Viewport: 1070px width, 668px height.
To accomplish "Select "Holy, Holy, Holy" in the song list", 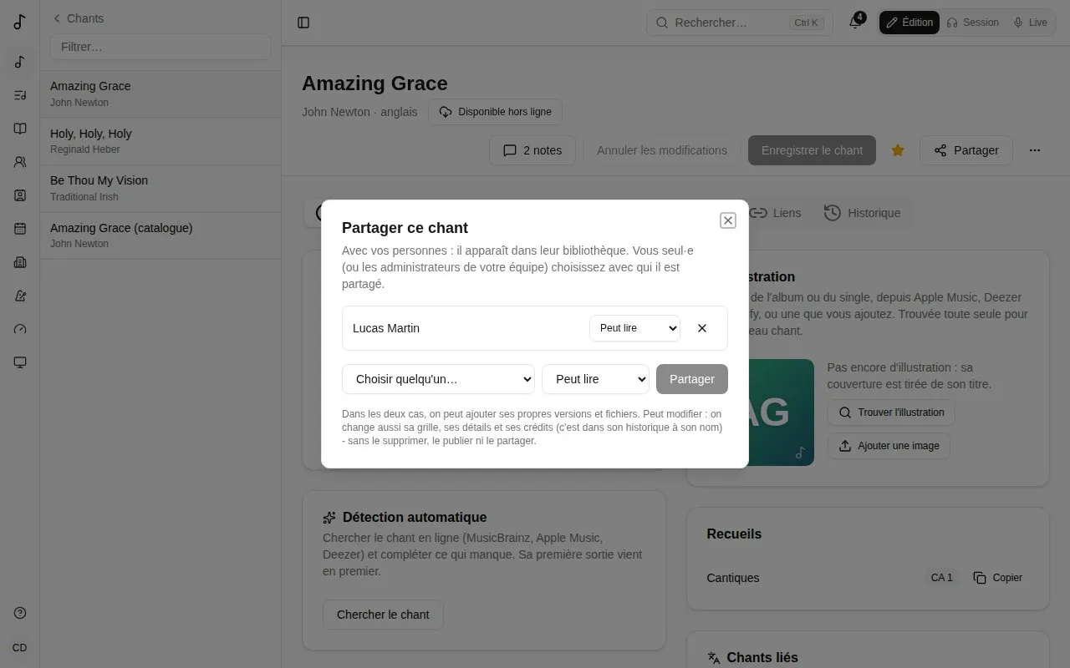I will click(160, 141).
